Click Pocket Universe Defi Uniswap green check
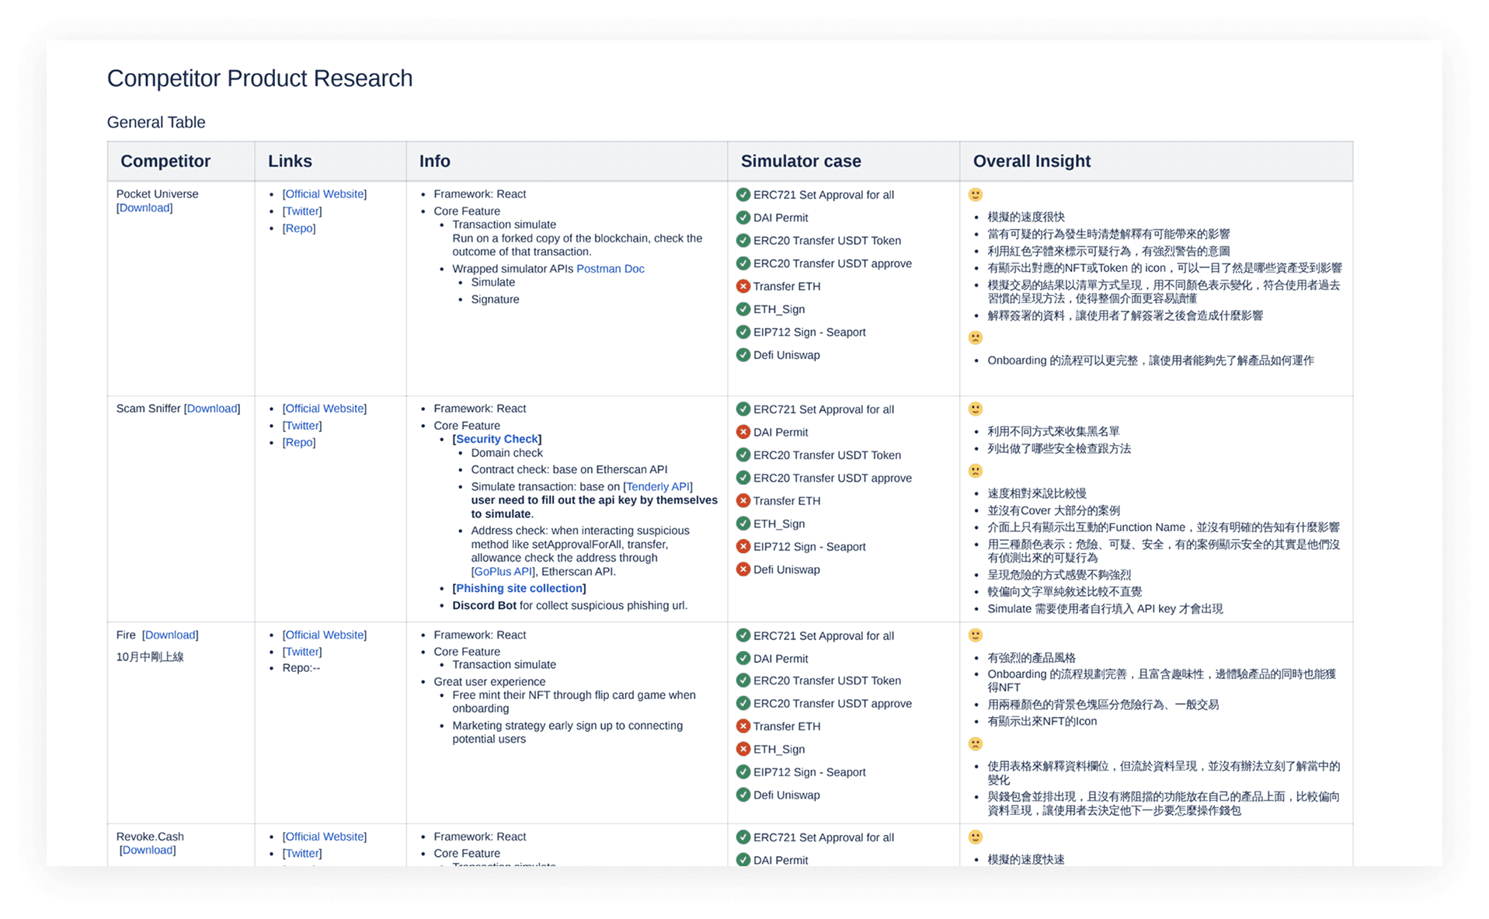This screenshot has height=919, width=1489. (743, 356)
